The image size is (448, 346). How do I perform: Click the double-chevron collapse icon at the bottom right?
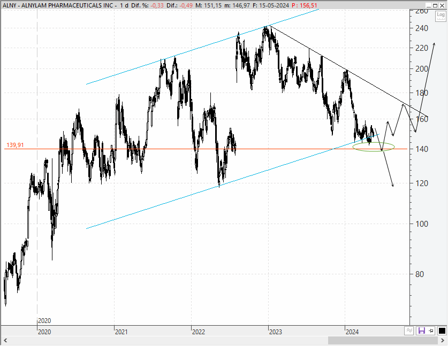409,331
